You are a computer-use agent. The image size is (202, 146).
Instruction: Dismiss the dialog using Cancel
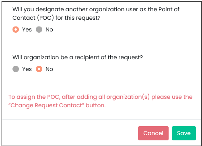coord(153,133)
